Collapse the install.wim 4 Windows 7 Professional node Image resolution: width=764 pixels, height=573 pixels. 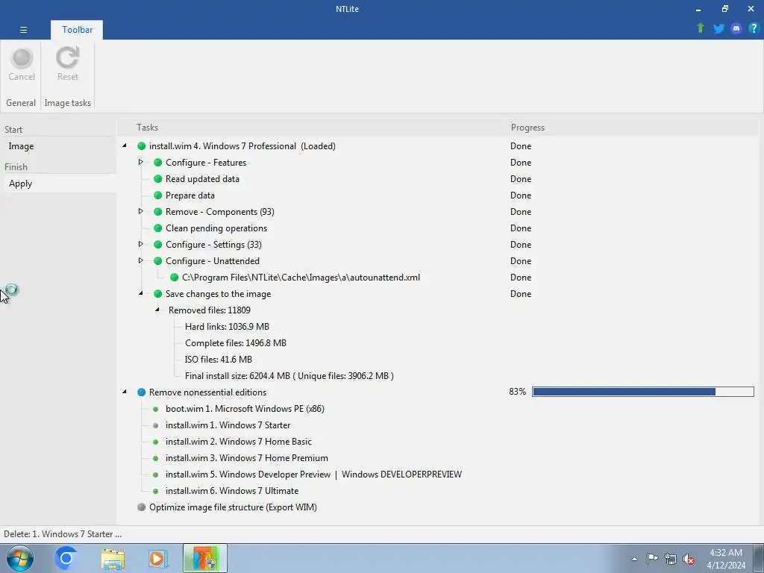(x=125, y=145)
